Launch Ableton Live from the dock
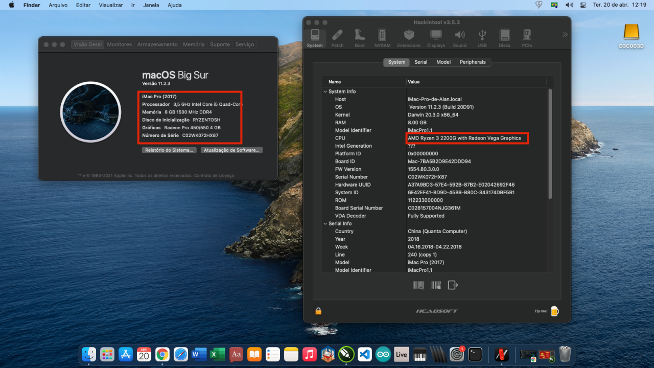Screen dimensions: 654x368 (401, 354)
